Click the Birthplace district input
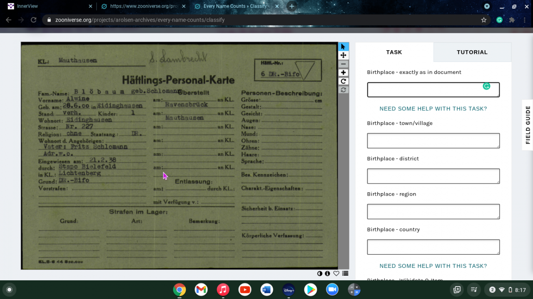 [x=433, y=176]
